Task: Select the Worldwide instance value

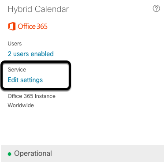Action: click(x=21, y=105)
